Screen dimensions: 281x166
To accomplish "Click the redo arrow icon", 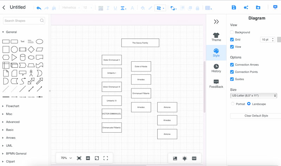I will pyautogui.click(x=46, y=8).
